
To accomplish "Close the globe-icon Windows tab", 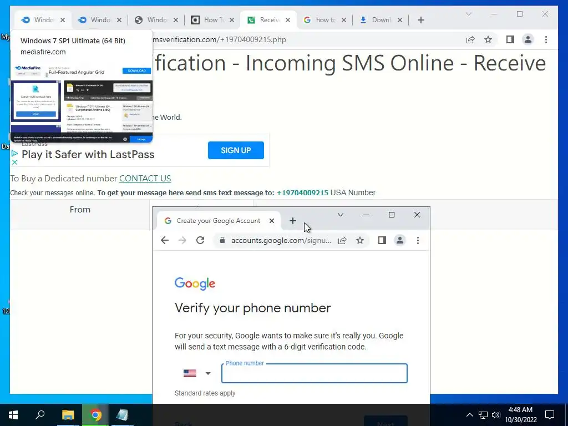I will click(x=176, y=20).
